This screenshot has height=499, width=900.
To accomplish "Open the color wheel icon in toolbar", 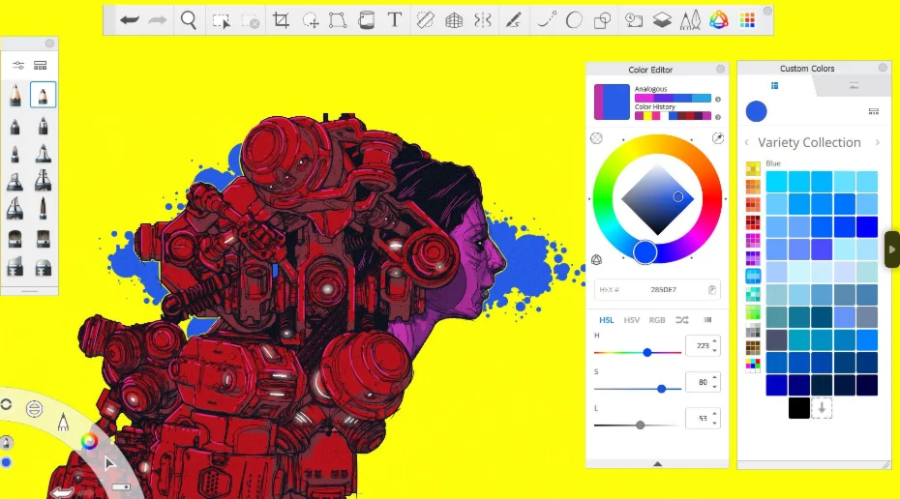I will pos(718,20).
